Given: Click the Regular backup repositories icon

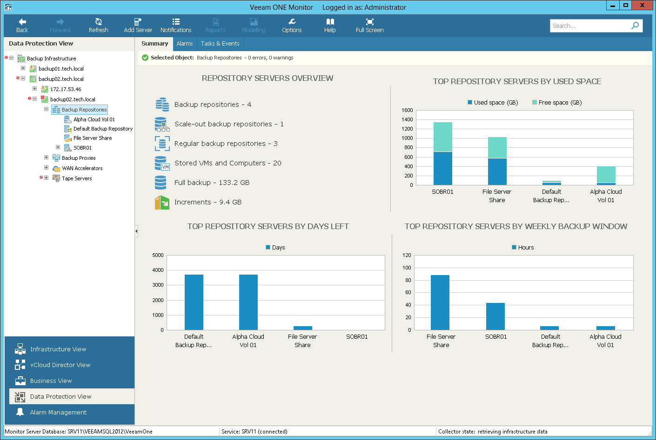Looking at the screenshot, I should pyautogui.click(x=162, y=144).
